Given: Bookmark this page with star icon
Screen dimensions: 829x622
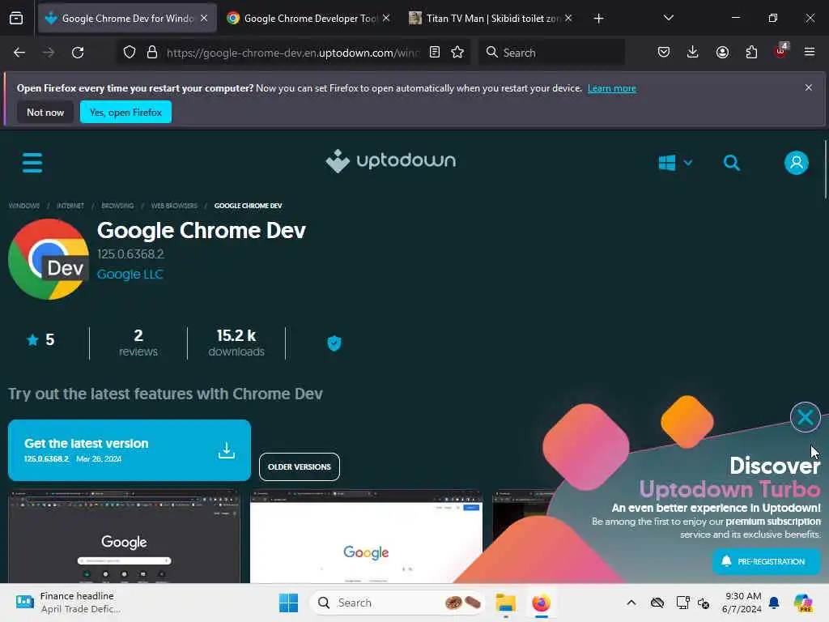Looking at the screenshot, I should click(x=457, y=53).
